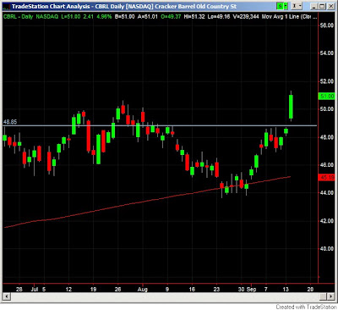Click the red 45.19 moving average marker
Viewport: 338px width, 310px height.
tap(326, 178)
